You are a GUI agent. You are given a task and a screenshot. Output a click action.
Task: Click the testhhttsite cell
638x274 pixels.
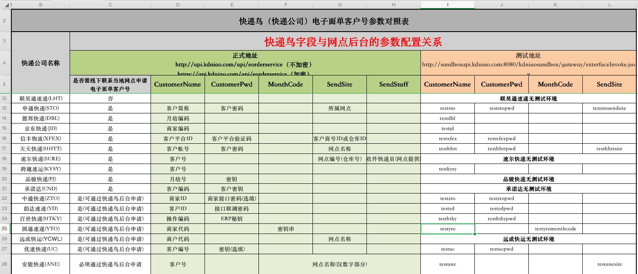click(609, 149)
